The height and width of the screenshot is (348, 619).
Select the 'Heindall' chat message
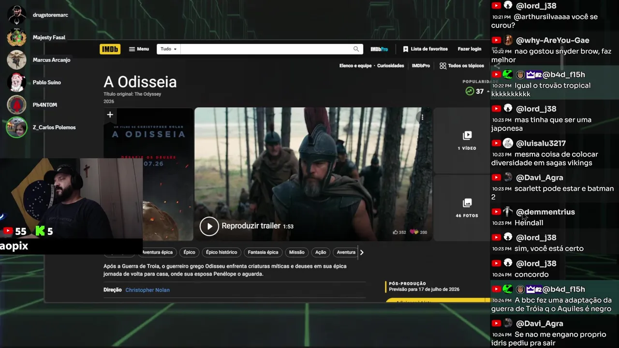(529, 223)
